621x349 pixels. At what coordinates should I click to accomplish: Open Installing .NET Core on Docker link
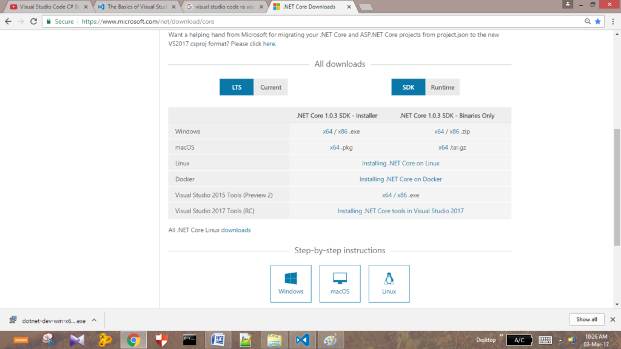pyautogui.click(x=400, y=179)
